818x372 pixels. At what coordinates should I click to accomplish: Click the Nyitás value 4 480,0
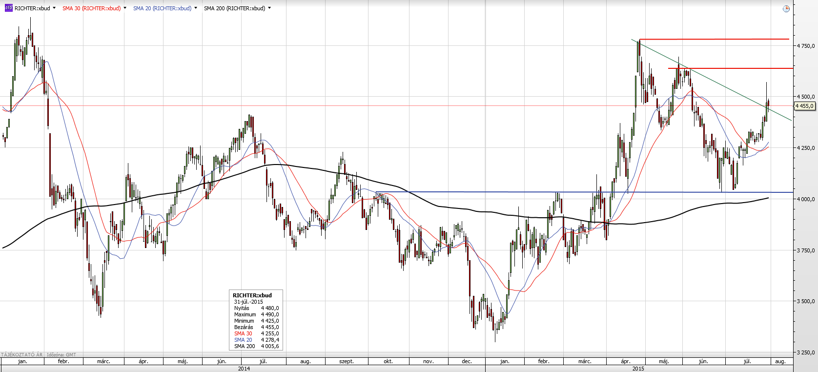[x=270, y=308]
